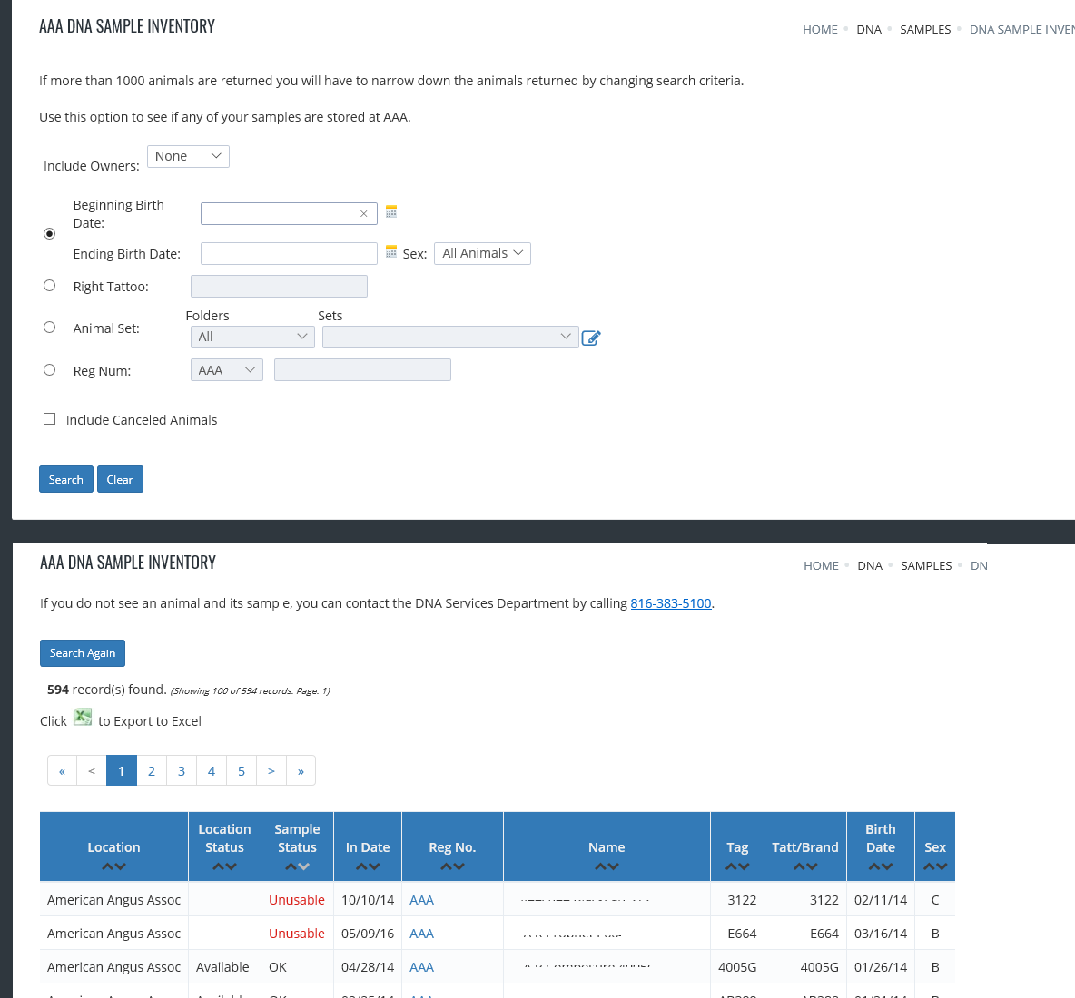Open AAA reg link for tag 3122
Viewport: 1075px width, 998px height.
[421, 900]
